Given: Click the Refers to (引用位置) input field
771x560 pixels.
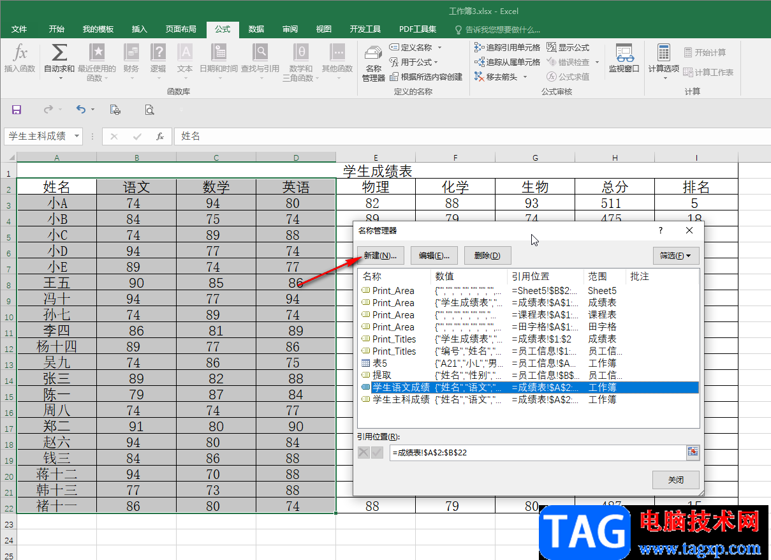Looking at the screenshot, I should point(537,452).
